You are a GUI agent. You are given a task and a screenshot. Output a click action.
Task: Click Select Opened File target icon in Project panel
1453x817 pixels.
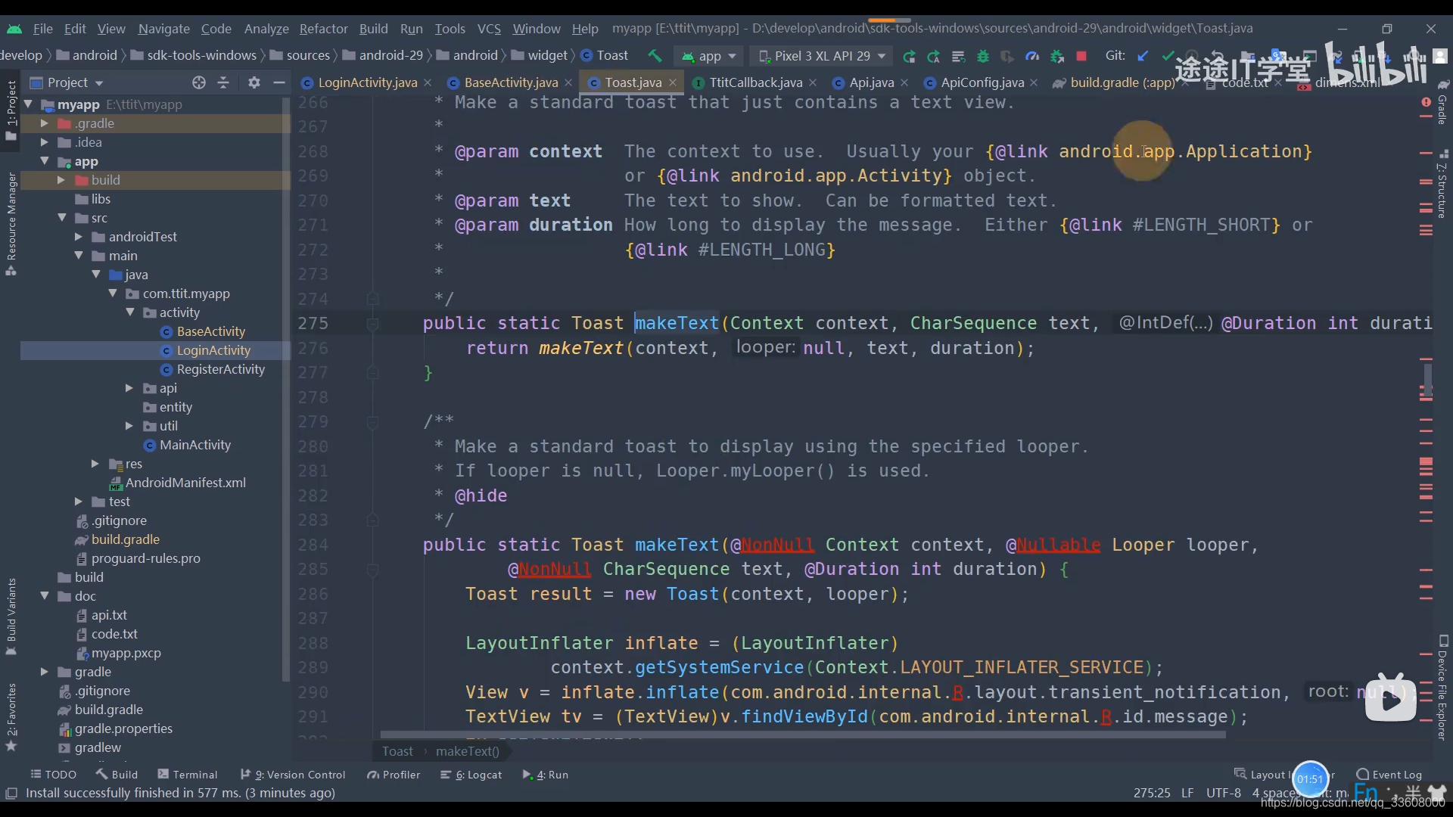199,82
